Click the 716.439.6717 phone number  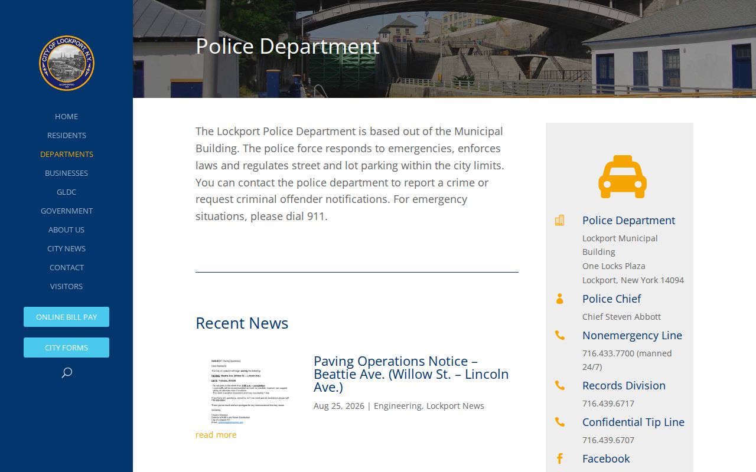(x=608, y=404)
